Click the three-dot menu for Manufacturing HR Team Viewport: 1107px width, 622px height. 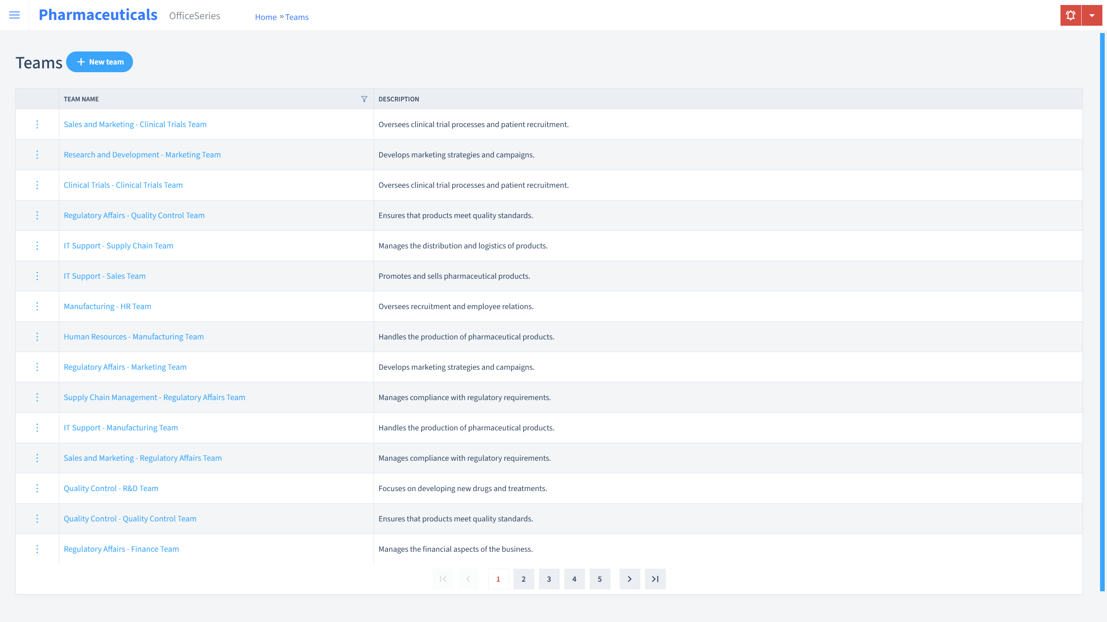click(x=37, y=306)
